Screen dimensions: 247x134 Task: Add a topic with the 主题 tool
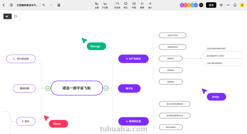tap(96, 5)
